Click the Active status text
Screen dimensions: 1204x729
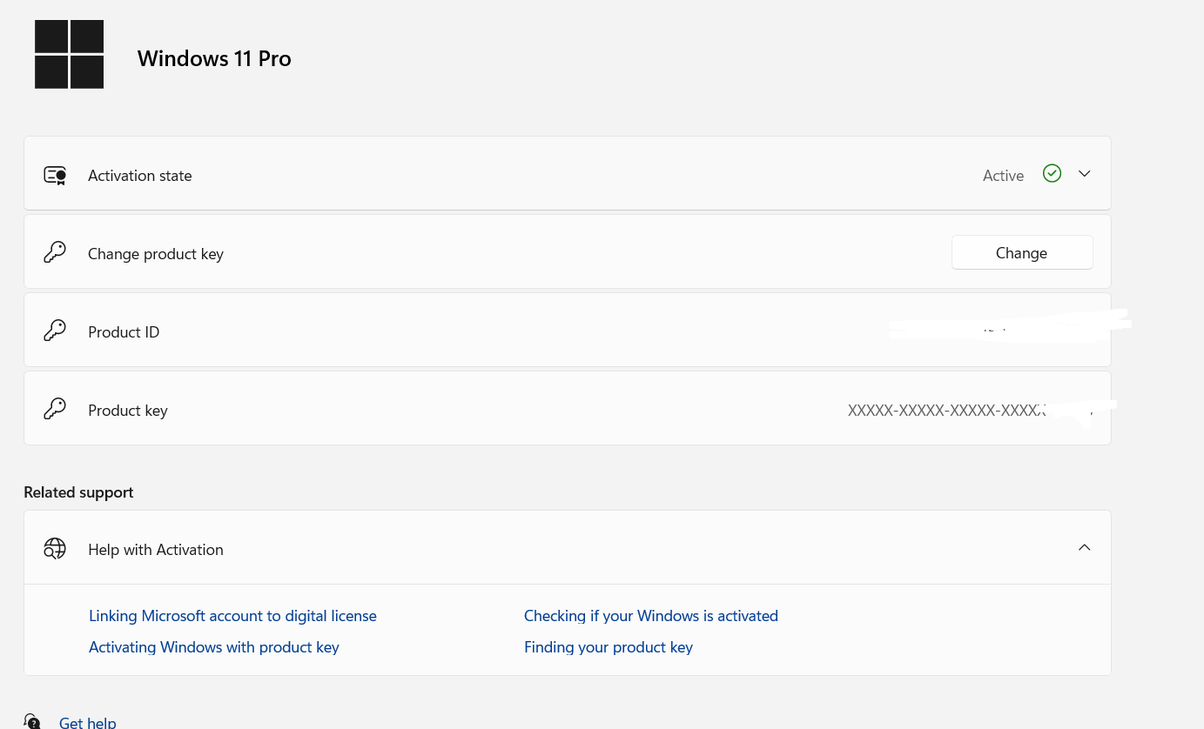click(1003, 176)
